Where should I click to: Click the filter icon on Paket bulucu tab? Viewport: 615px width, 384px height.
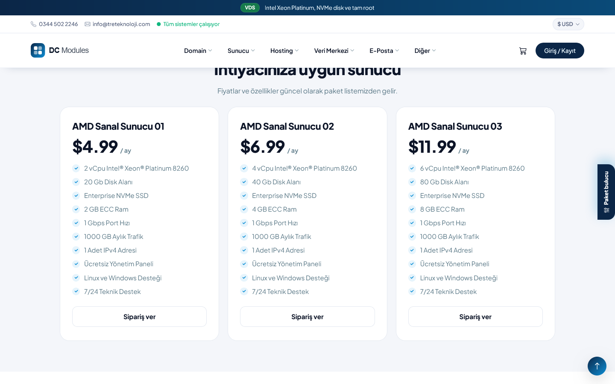pyautogui.click(x=606, y=210)
